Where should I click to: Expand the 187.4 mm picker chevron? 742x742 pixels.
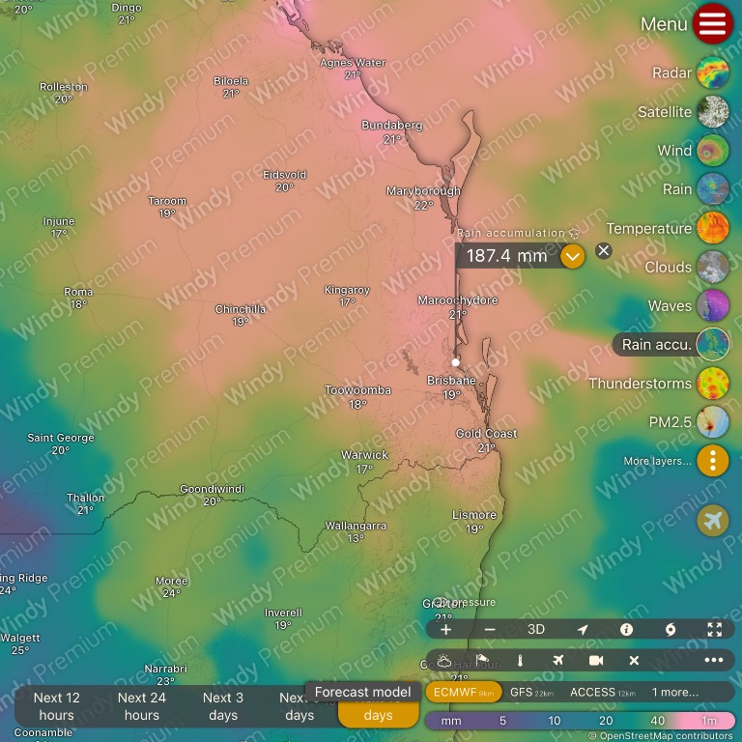(573, 256)
